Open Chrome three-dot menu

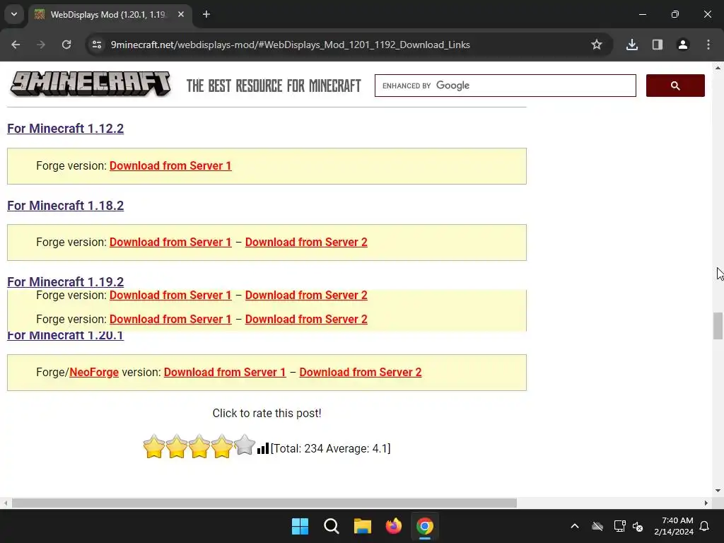pyautogui.click(x=708, y=45)
